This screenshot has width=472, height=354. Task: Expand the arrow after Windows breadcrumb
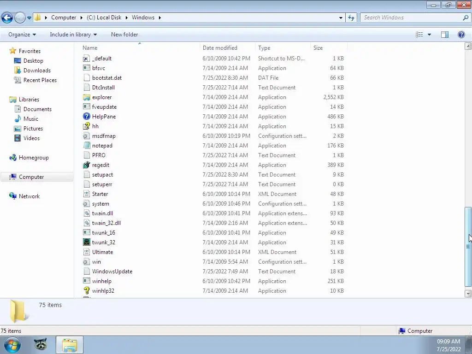pos(160,18)
